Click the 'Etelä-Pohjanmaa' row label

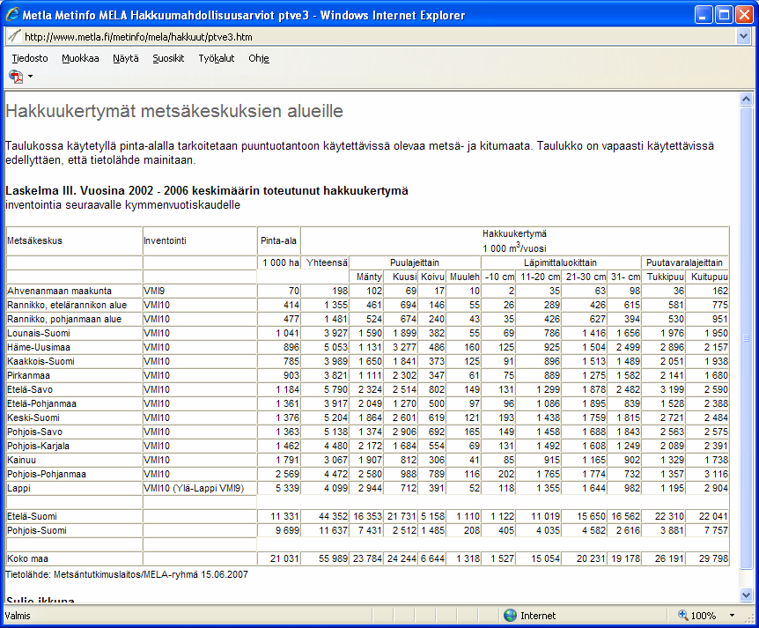[x=41, y=403]
